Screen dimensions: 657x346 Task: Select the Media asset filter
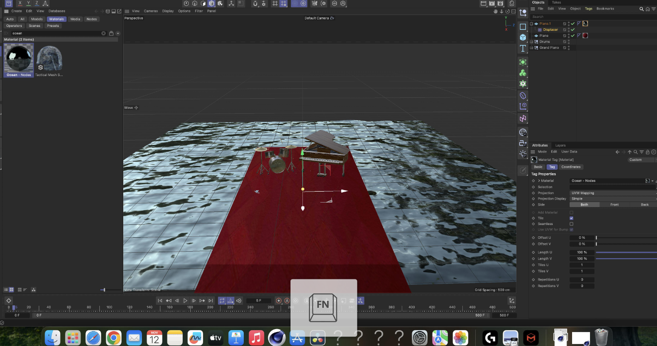click(x=75, y=19)
